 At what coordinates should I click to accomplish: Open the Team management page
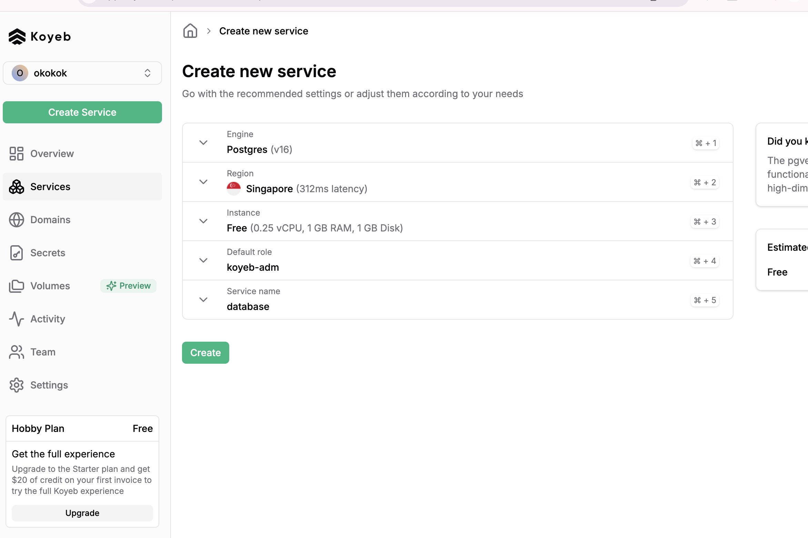(x=43, y=352)
